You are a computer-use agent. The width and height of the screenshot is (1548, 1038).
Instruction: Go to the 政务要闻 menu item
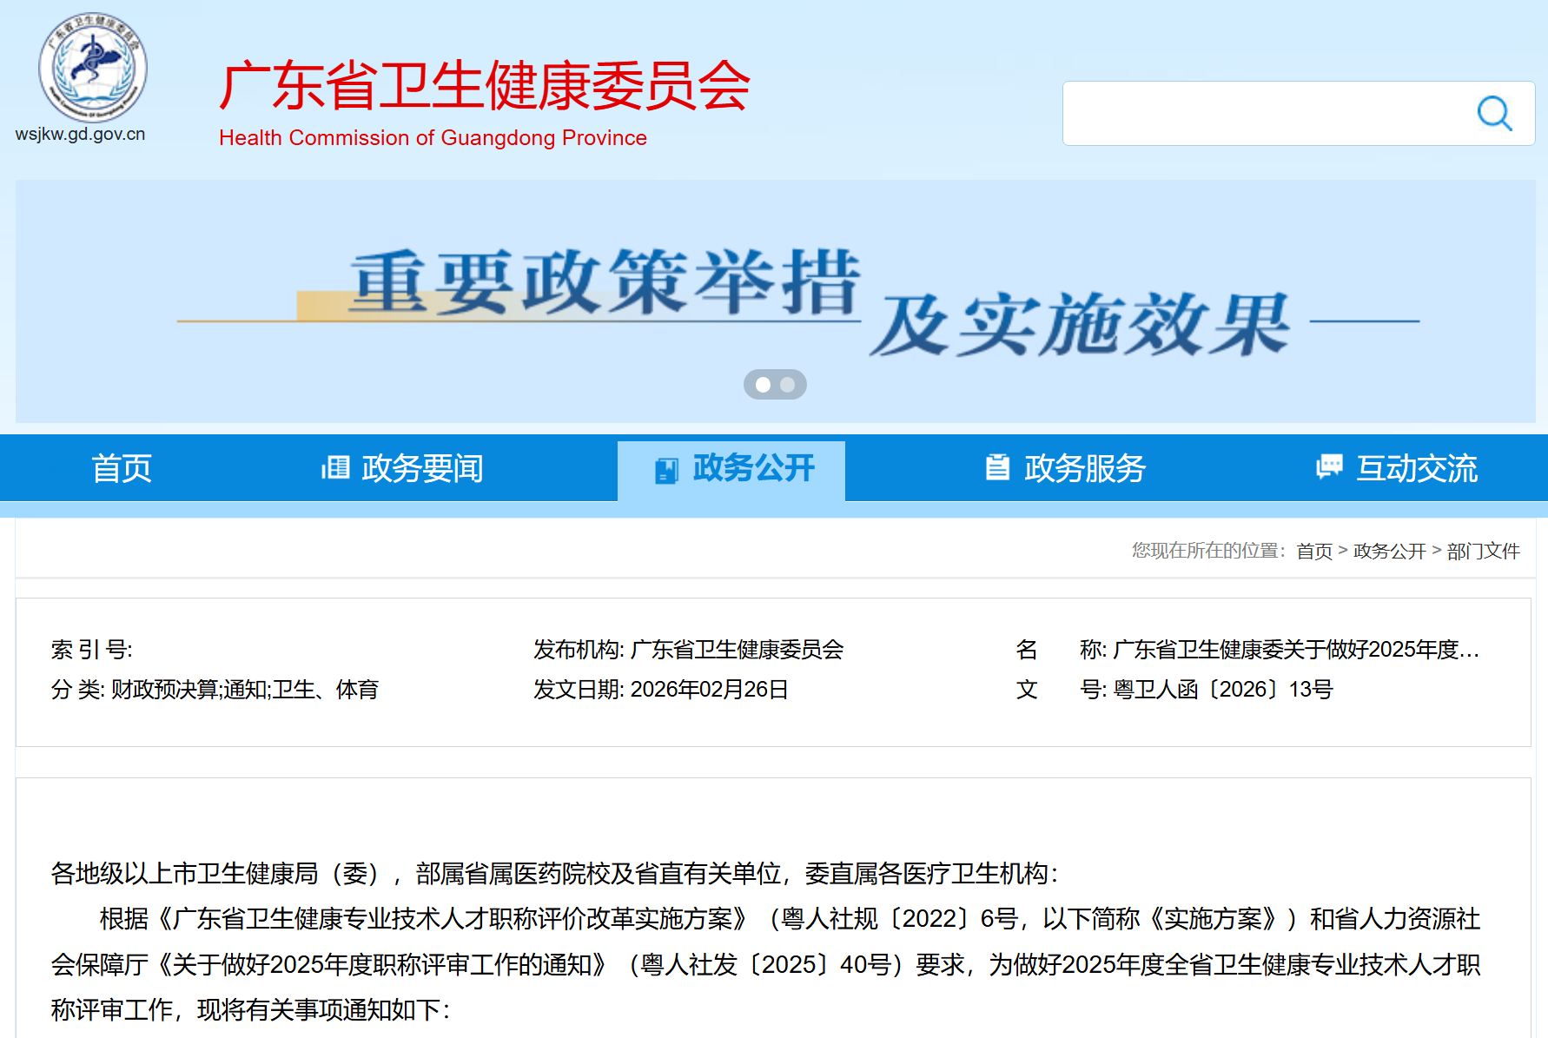[x=422, y=468]
